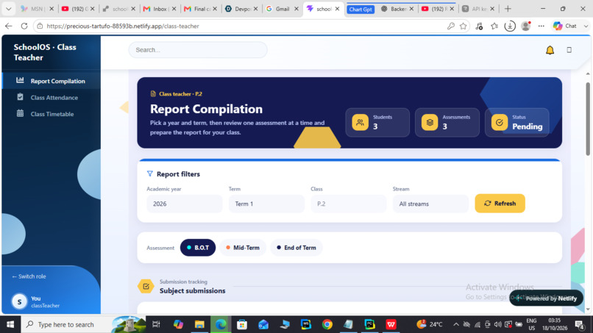Click the browser back arrow
593x333 pixels.
pos(9,26)
